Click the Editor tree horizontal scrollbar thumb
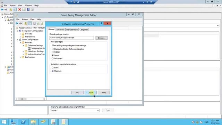The image size is (222, 125). pos(22,99)
